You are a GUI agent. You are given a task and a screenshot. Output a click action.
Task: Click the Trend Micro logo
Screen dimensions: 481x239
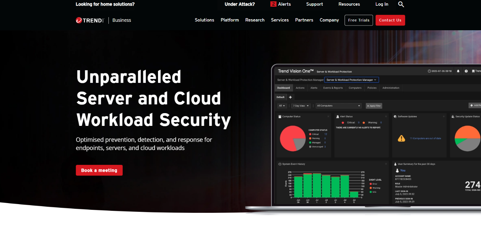click(90, 20)
